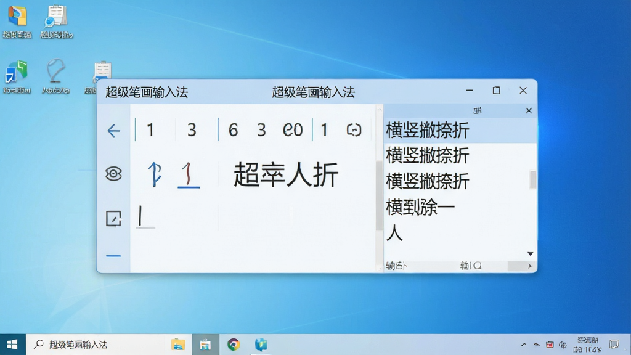Click the highlighted taskbar app next to File Explorer
This screenshot has height=355, width=631.
[x=205, y=345]
